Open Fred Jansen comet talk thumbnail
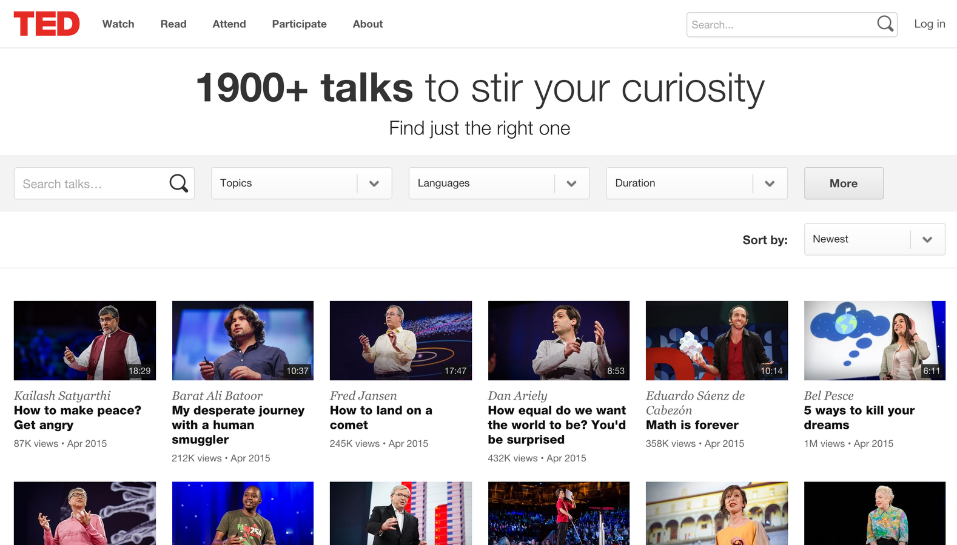The image size is (957, 545). [x=401, y=340]
